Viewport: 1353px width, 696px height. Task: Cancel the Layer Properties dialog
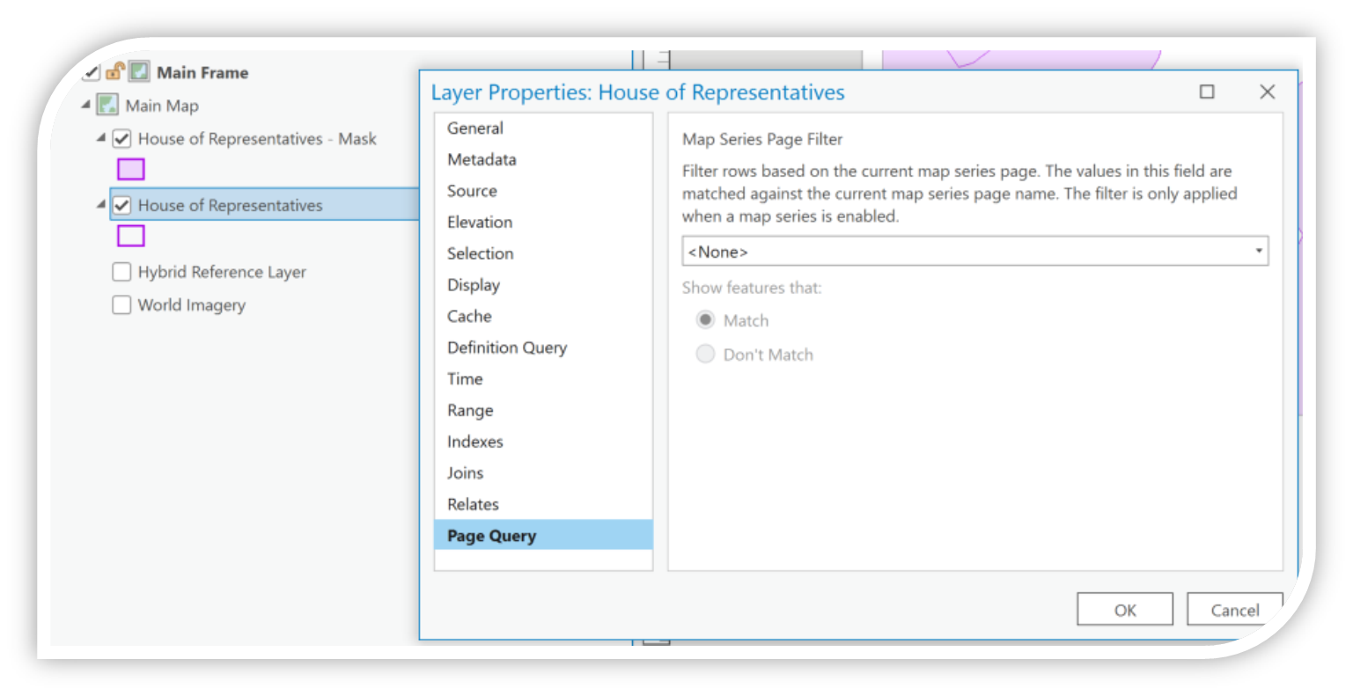coord(1234,609)
